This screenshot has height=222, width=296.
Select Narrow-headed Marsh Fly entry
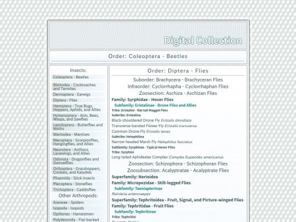(x=152, y=142)
